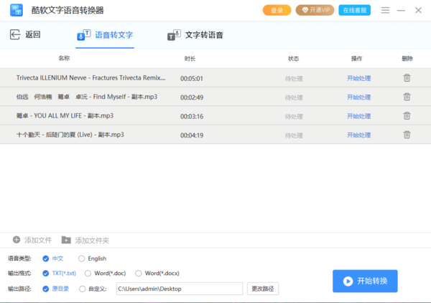Select 中文 as the speech language
431x303 pixels.
click(x=46, y=259)
